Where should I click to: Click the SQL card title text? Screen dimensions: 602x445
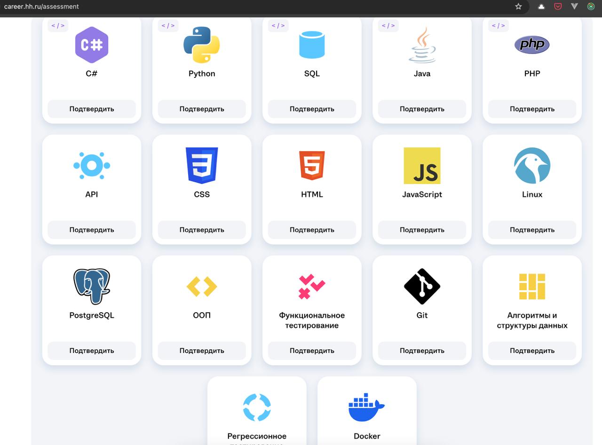pos(312,74)
